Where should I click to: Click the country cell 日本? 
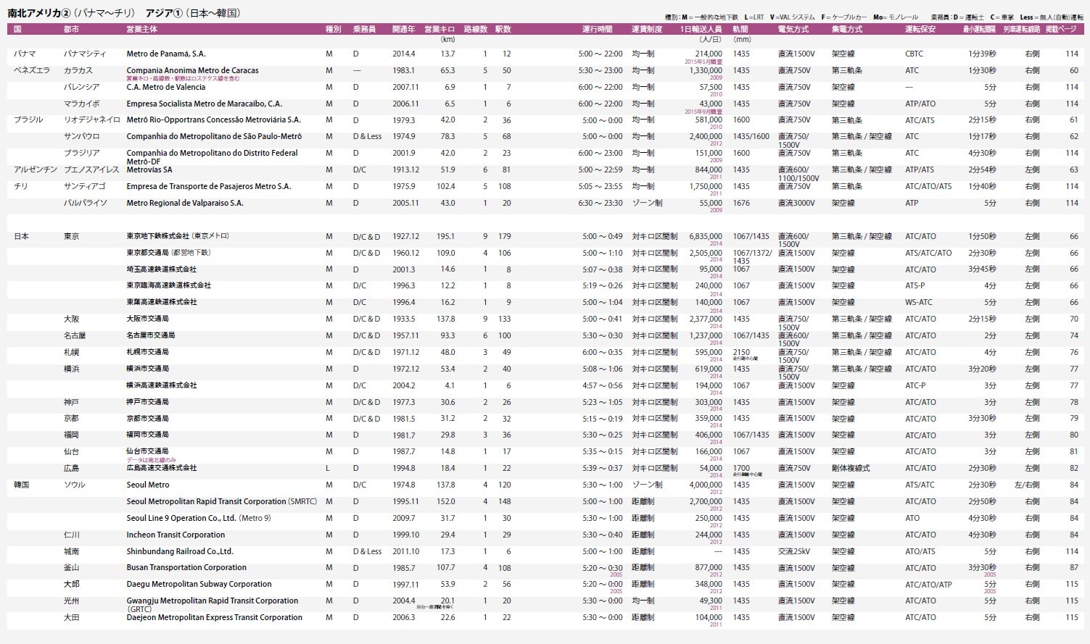click(x=22, y=237)
